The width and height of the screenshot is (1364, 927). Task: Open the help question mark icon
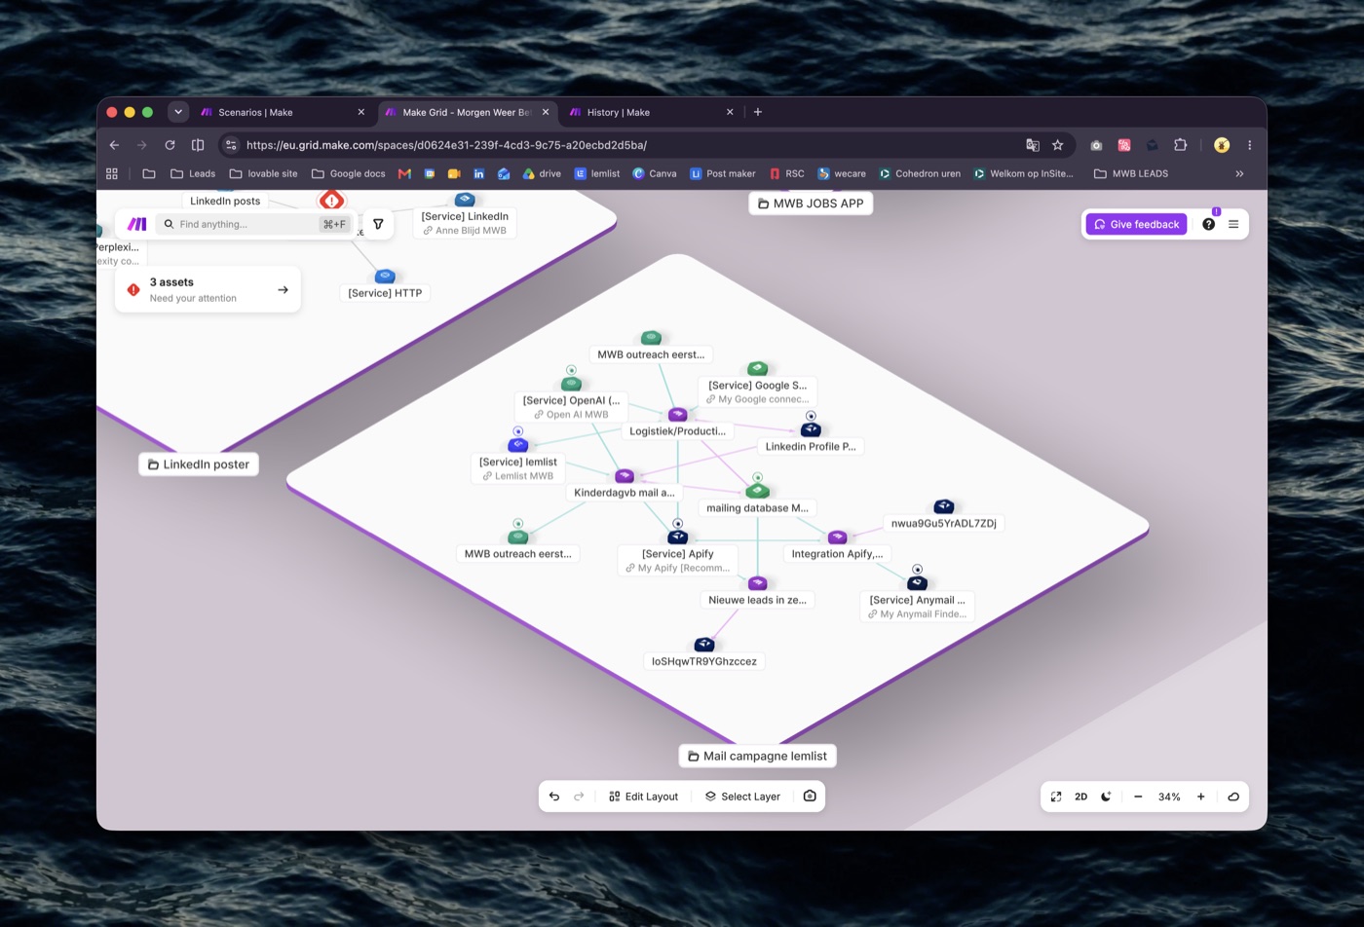coord(1208,224)
